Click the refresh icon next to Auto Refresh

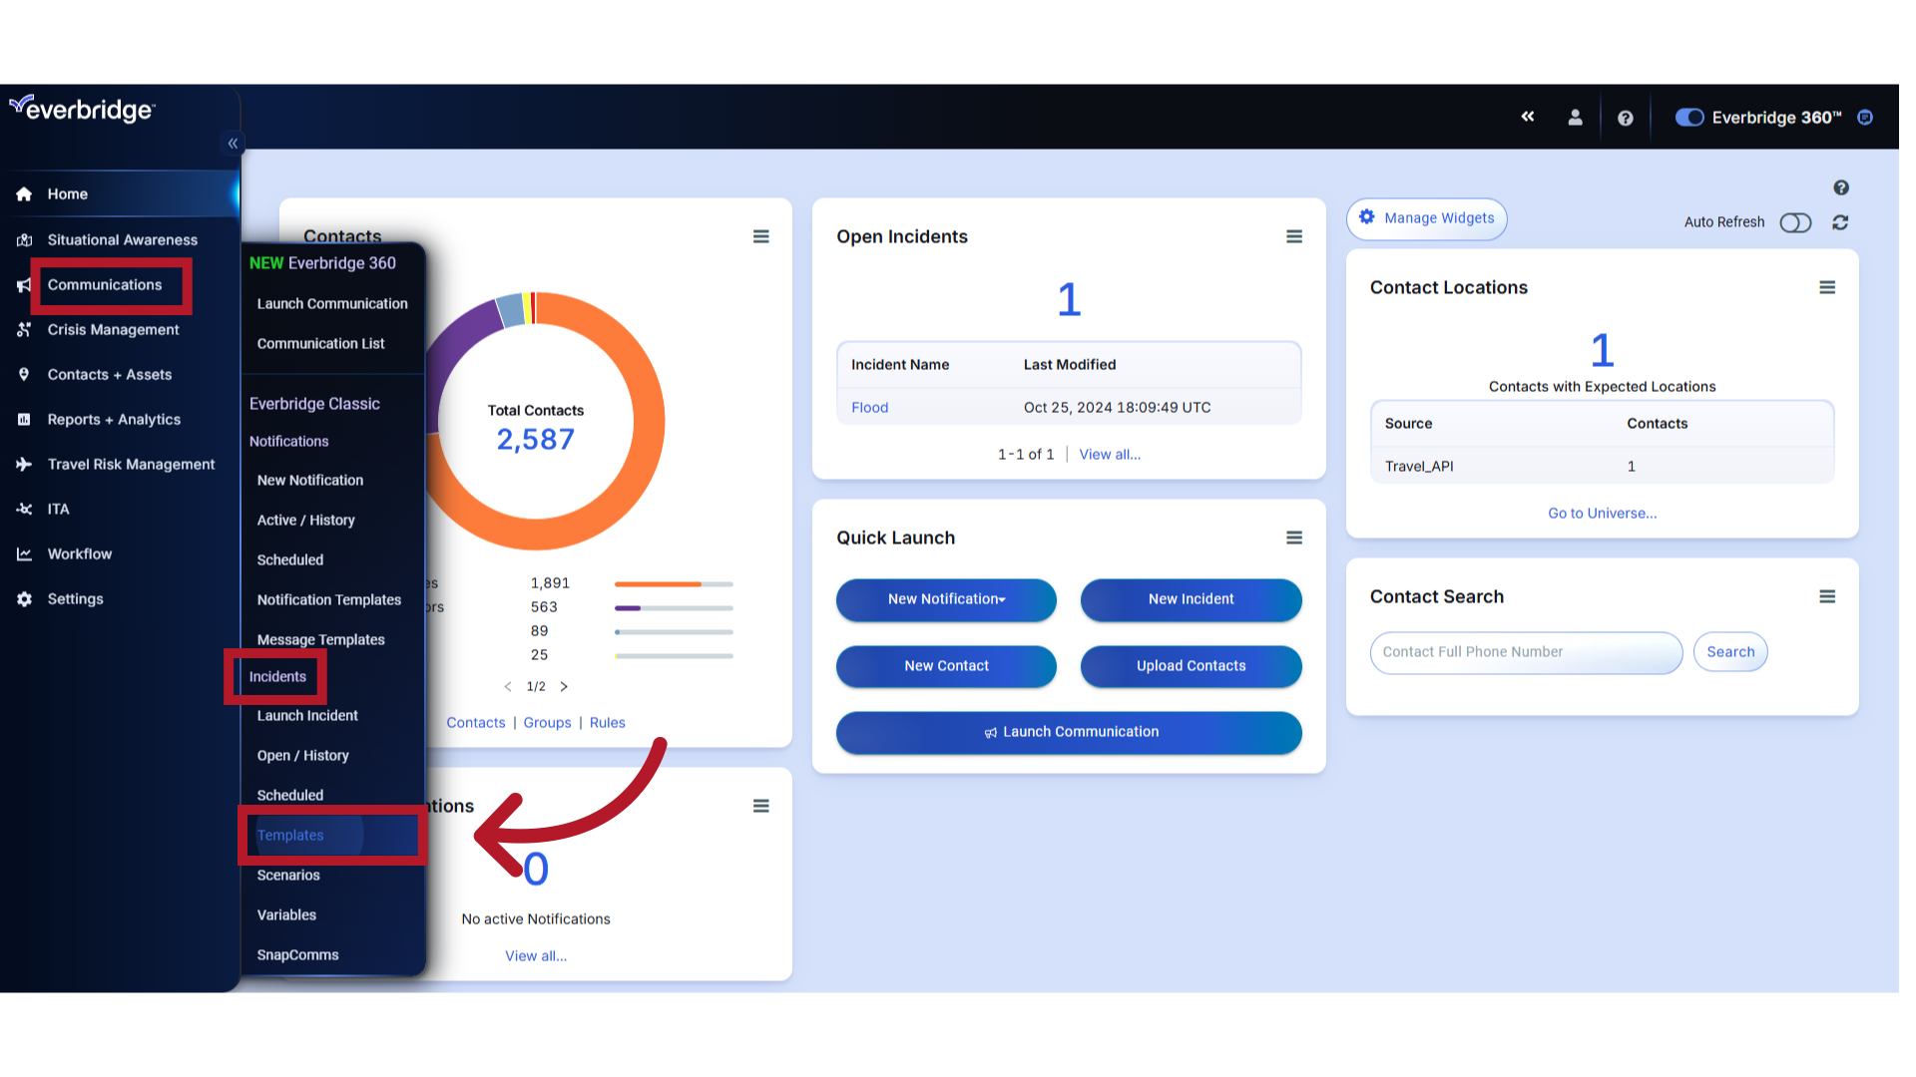pyautogui.click(x=1840, y=222)
